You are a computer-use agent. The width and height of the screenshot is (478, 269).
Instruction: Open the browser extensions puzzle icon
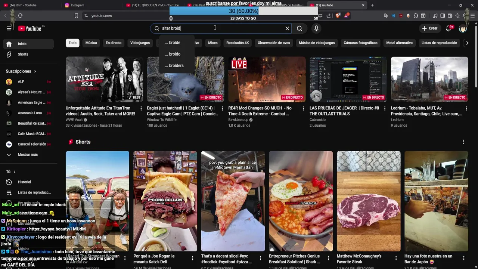[416, 16]
